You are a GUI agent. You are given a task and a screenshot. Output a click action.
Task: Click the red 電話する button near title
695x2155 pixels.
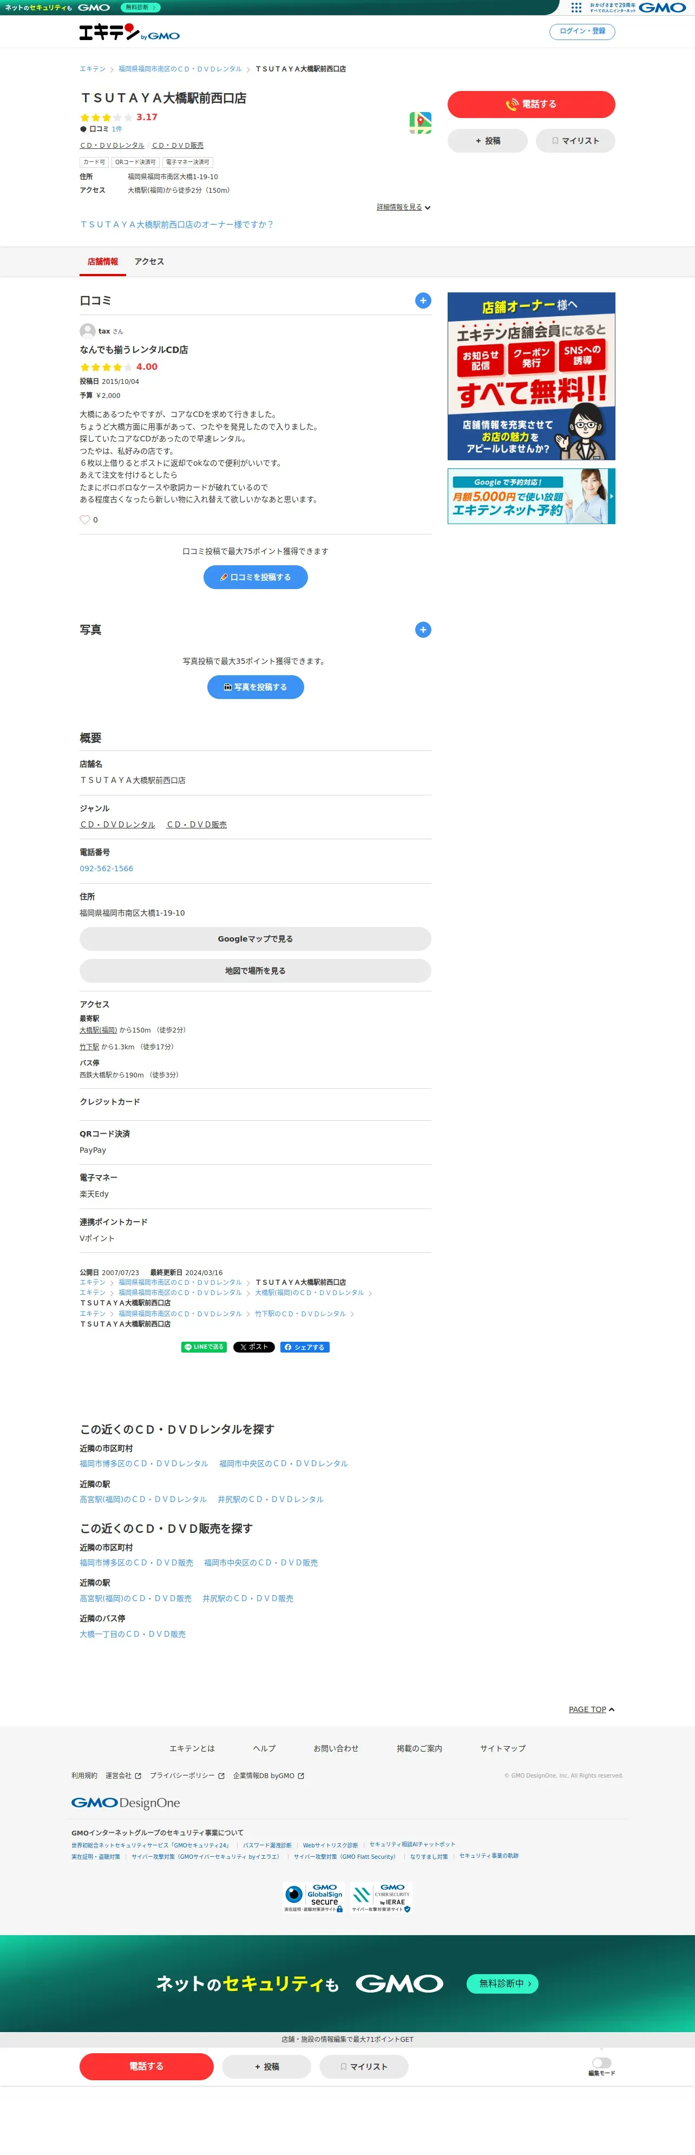click(531, 105)
